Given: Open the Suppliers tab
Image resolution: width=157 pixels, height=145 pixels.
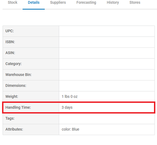Looking at the screenshot, I should click(58, 2).
